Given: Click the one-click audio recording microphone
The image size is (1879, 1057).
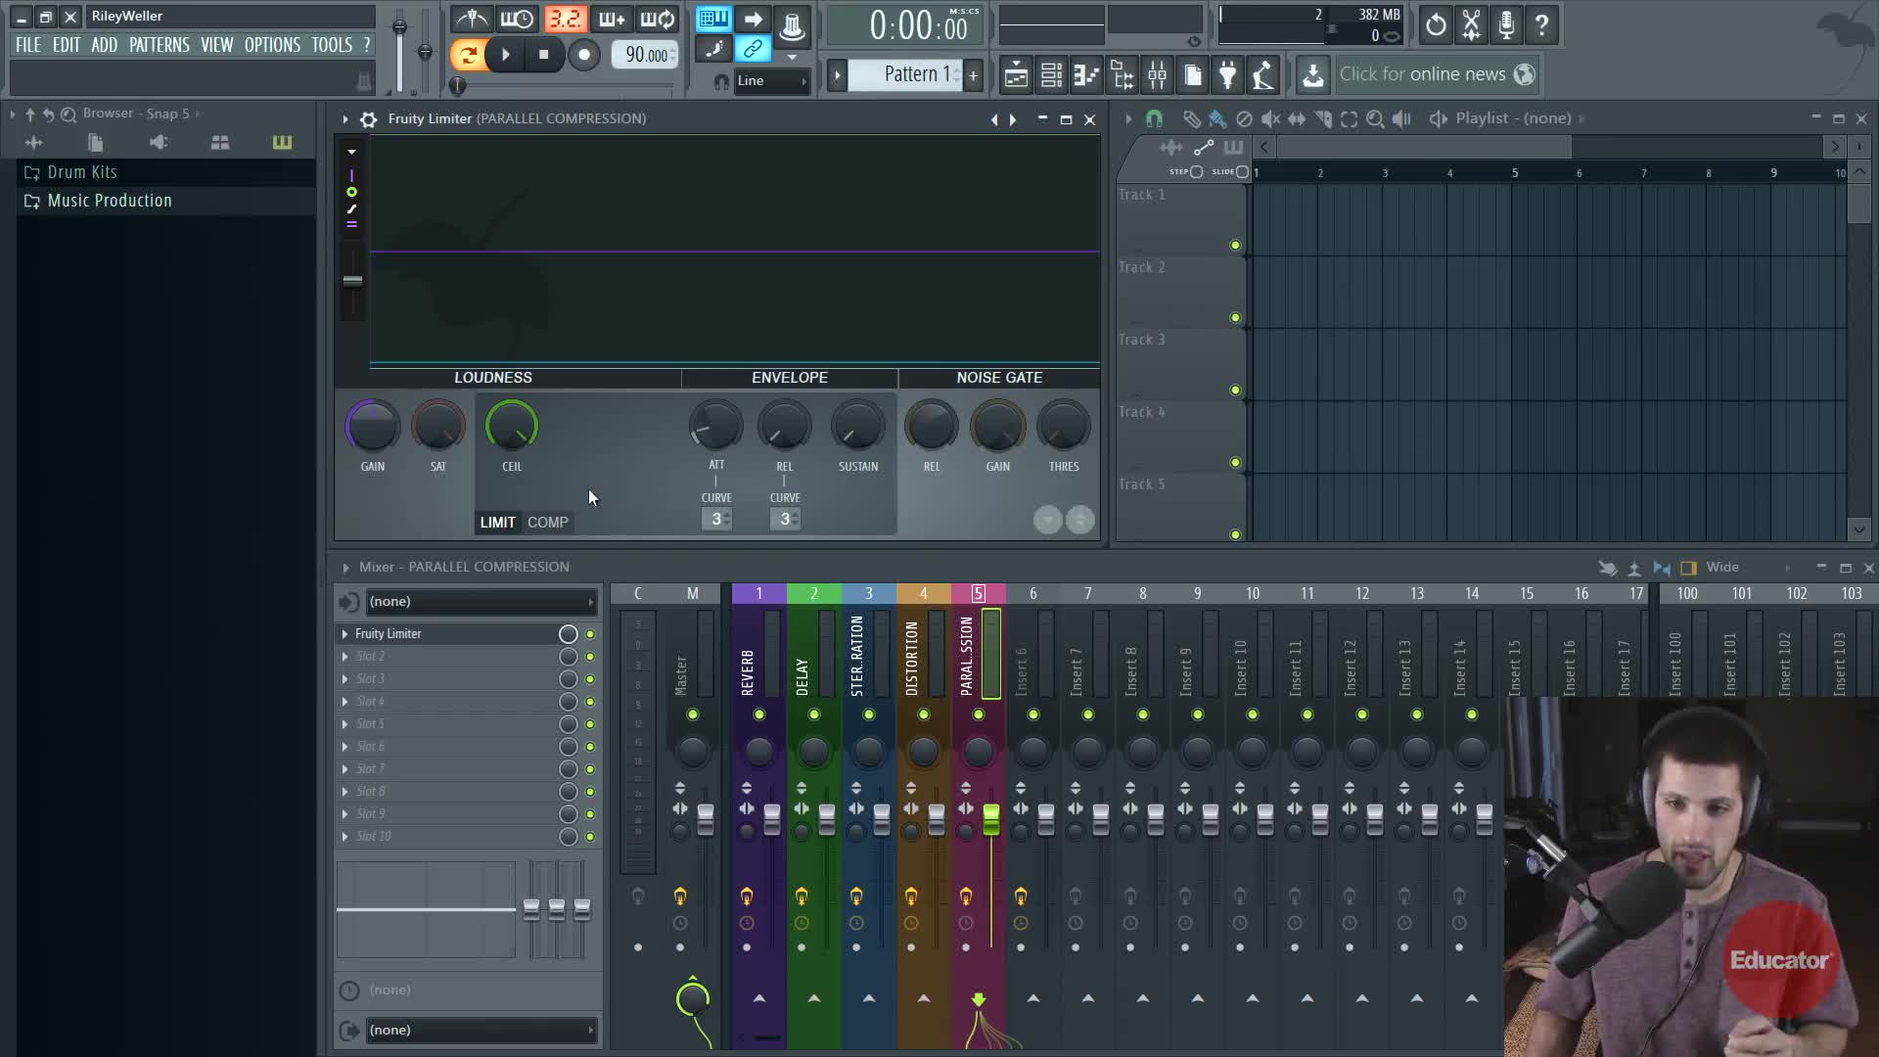Looking at the screenshot, I should point(1506,24).
